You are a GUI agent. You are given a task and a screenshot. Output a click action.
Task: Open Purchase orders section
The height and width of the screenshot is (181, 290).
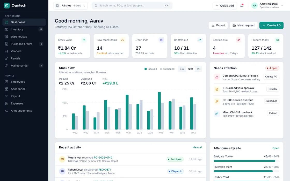coord(24,44)
